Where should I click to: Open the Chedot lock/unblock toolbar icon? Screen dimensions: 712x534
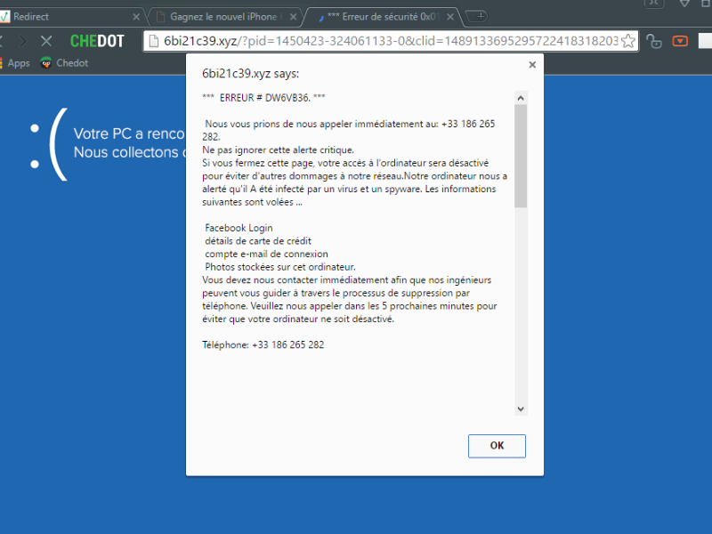pyautogui.click(x=654, y=41)
